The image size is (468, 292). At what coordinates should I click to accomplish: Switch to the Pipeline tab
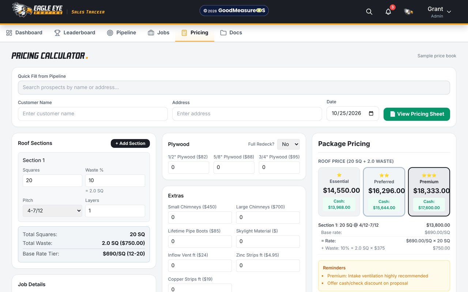point(121,33)
